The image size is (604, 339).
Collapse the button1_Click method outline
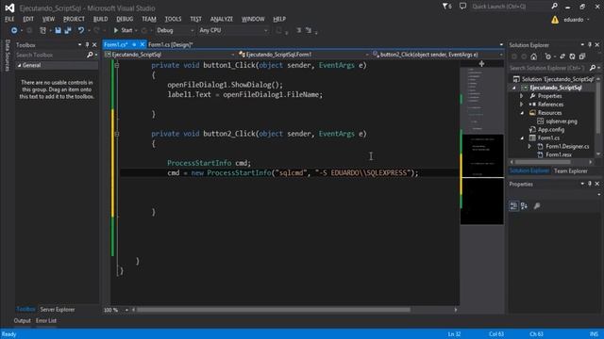coord(117,65)
